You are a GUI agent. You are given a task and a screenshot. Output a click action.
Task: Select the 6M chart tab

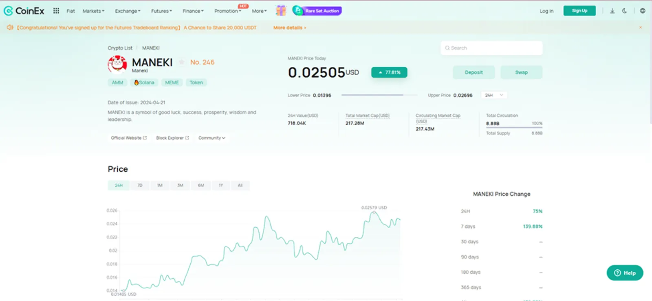tap(201, 185)
